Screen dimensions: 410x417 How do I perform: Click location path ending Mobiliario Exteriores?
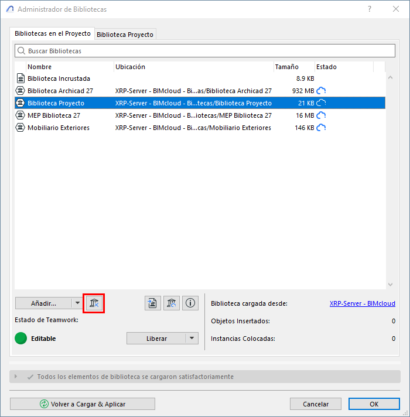pos(193,128)
